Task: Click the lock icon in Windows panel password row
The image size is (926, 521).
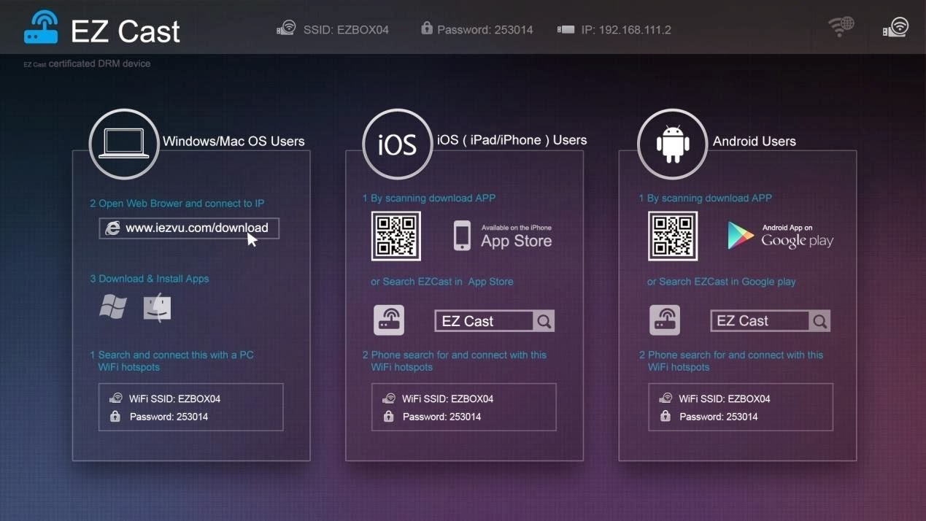Action: (115, 416)
